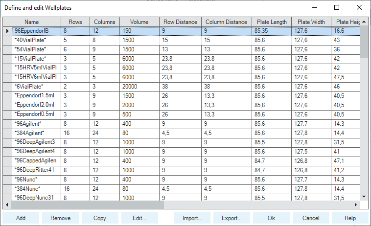This screenshot has width=371, height=226.
Task: Select the *96CappedAgilen row name
Action: coord(36,161)
